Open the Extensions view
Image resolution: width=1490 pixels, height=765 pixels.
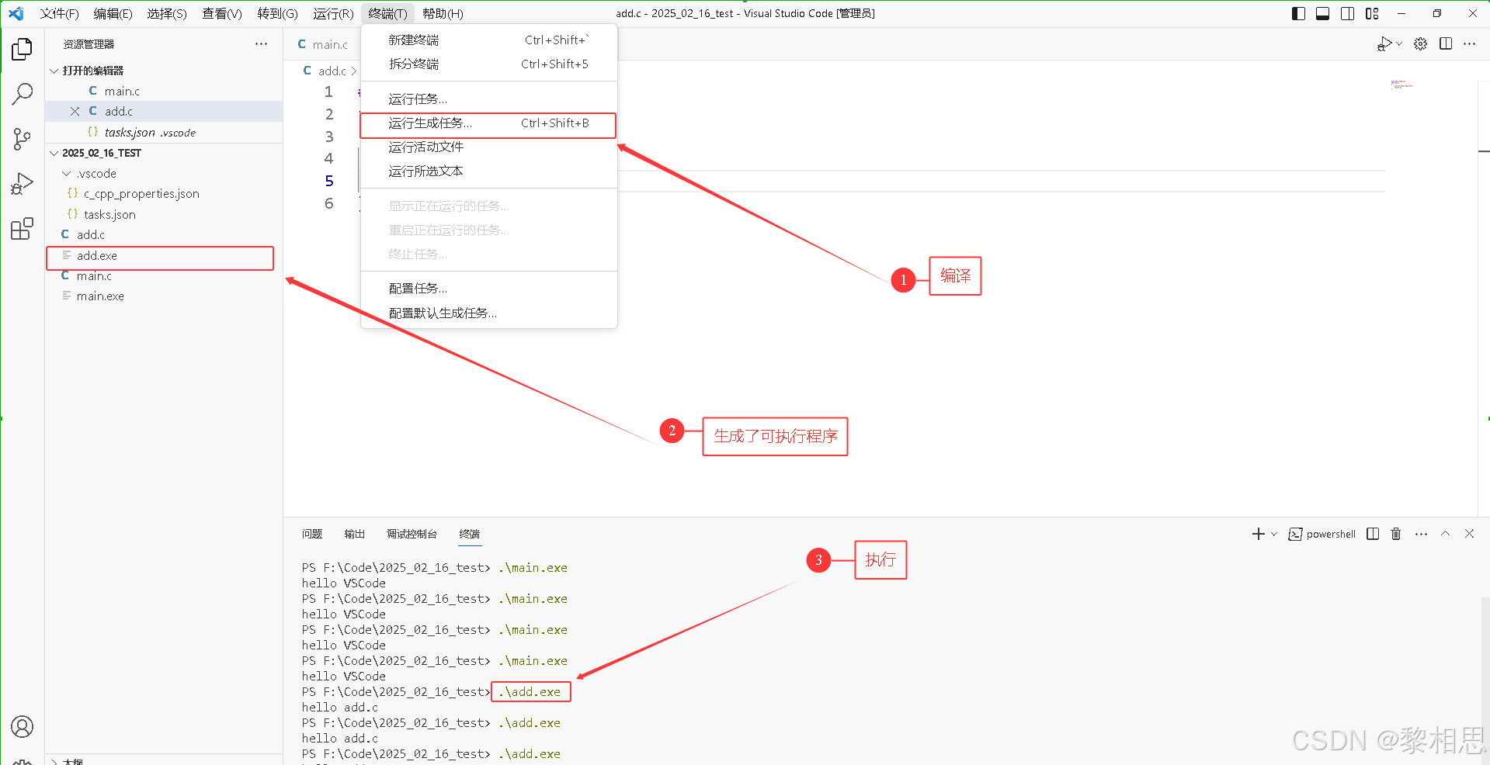click(22, 229)
